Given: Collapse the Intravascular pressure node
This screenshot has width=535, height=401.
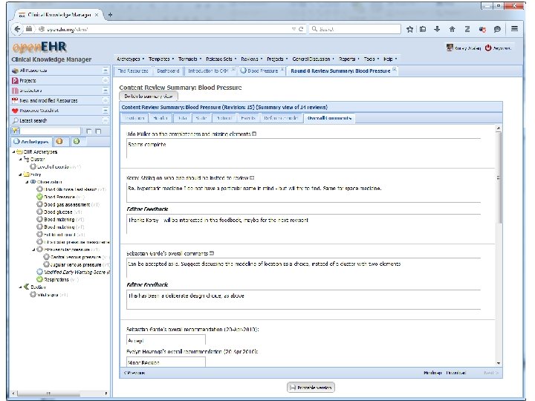Looking at the screenshot, I should (x=33, y=250).
